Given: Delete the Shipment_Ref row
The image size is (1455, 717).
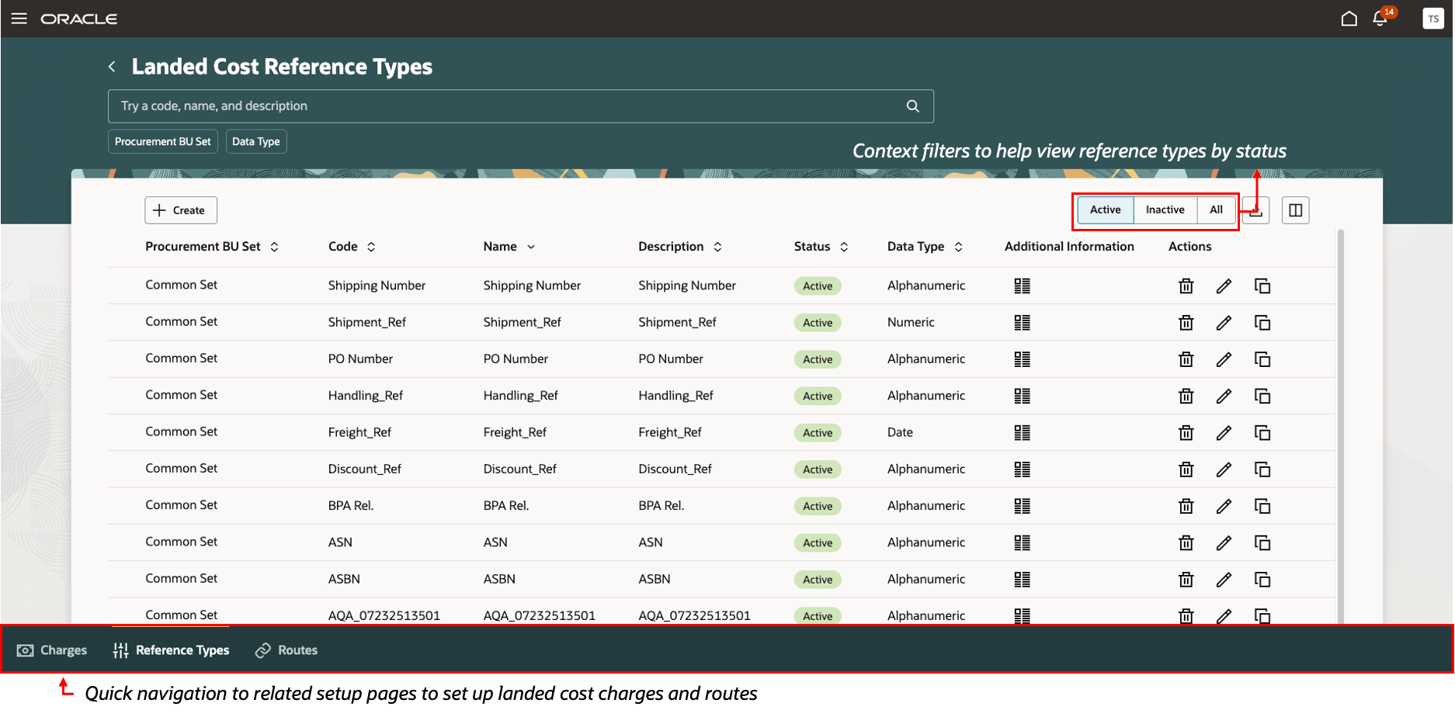Looking at the screenshot, I should (1186, 323).
